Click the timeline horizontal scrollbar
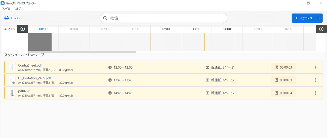 82,52
